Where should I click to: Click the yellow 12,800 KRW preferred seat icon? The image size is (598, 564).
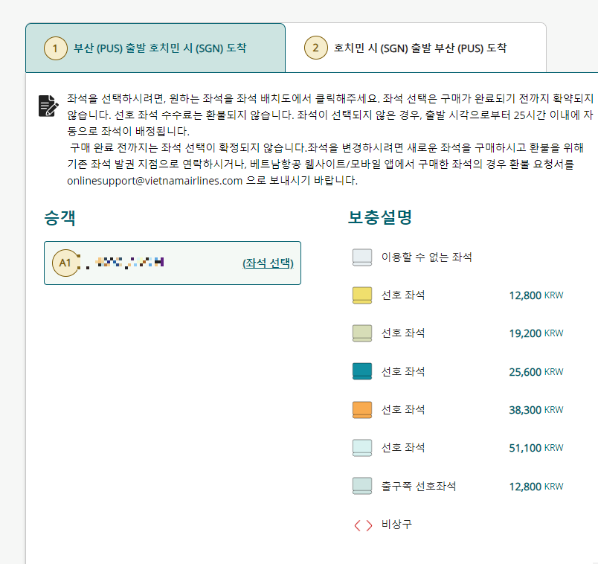point(361,295)
